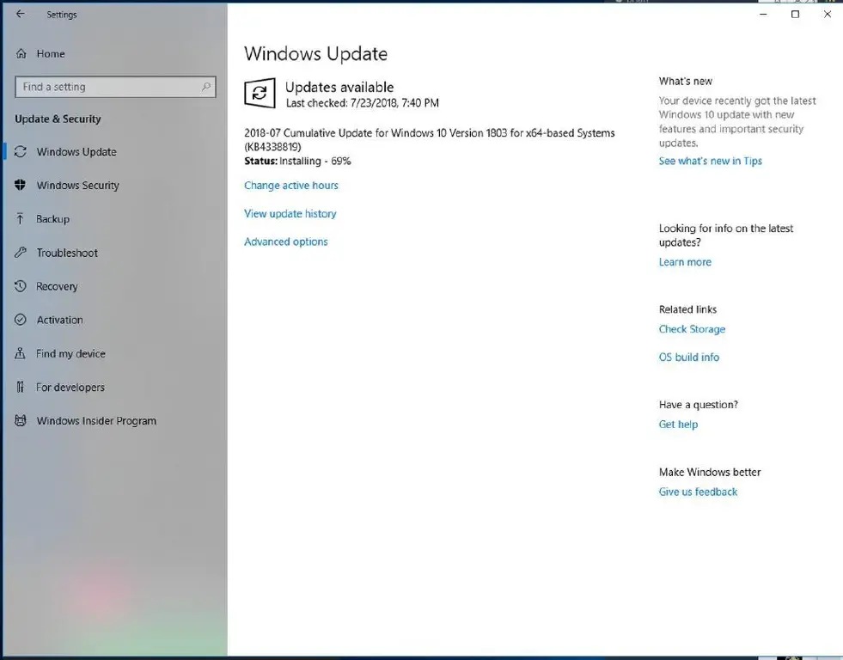Click the Find a setting search box
The height and width of the screenshot is (660, 843).
pyautogui.click(x=116, y=87)
